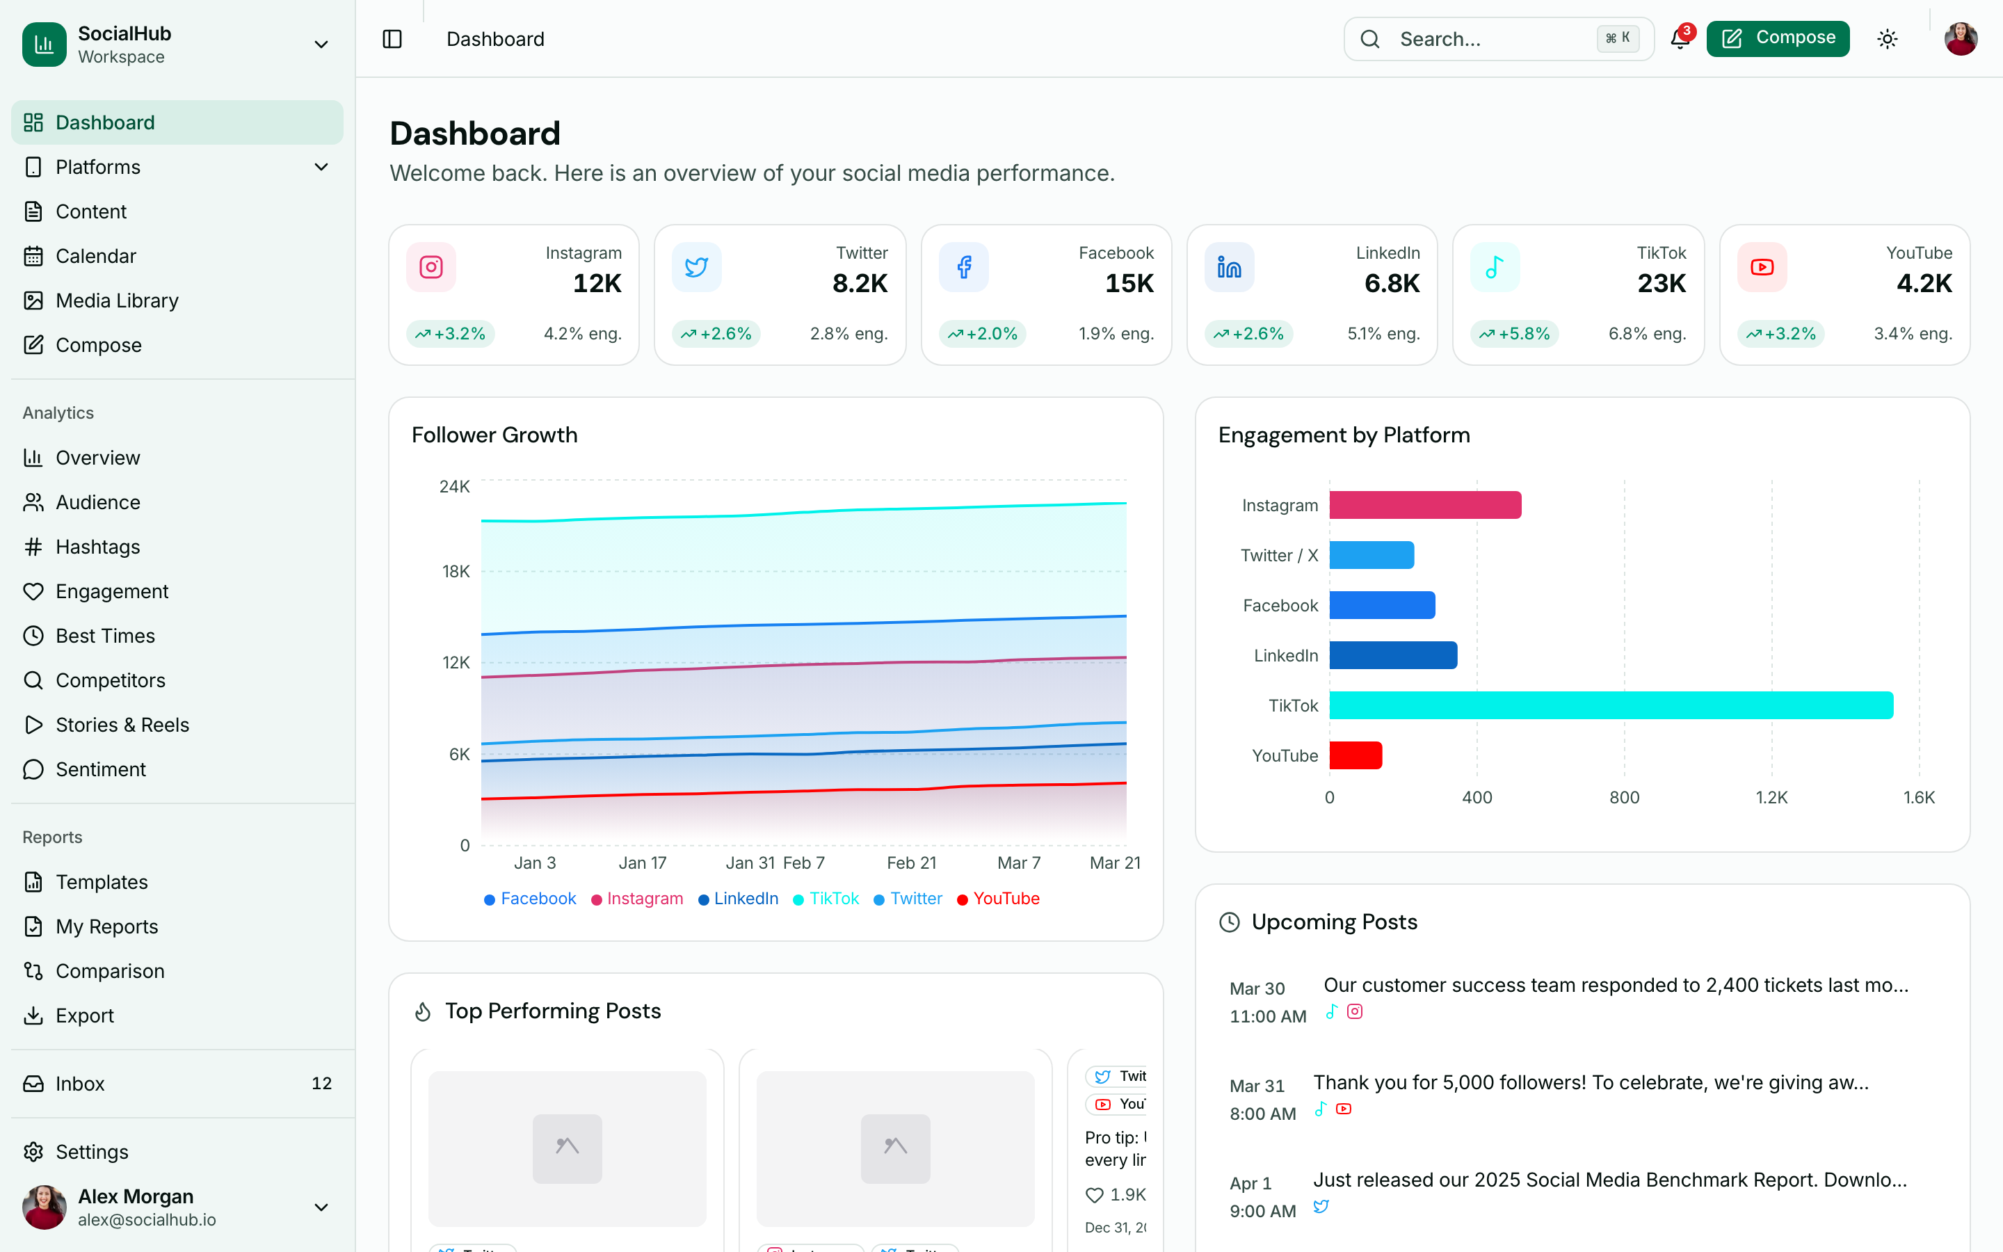Collapse the left sidebar panel
Image resolution: width=2003 pixels, height=1252 pixels.
pyautogui.click(x=392, y=39)
